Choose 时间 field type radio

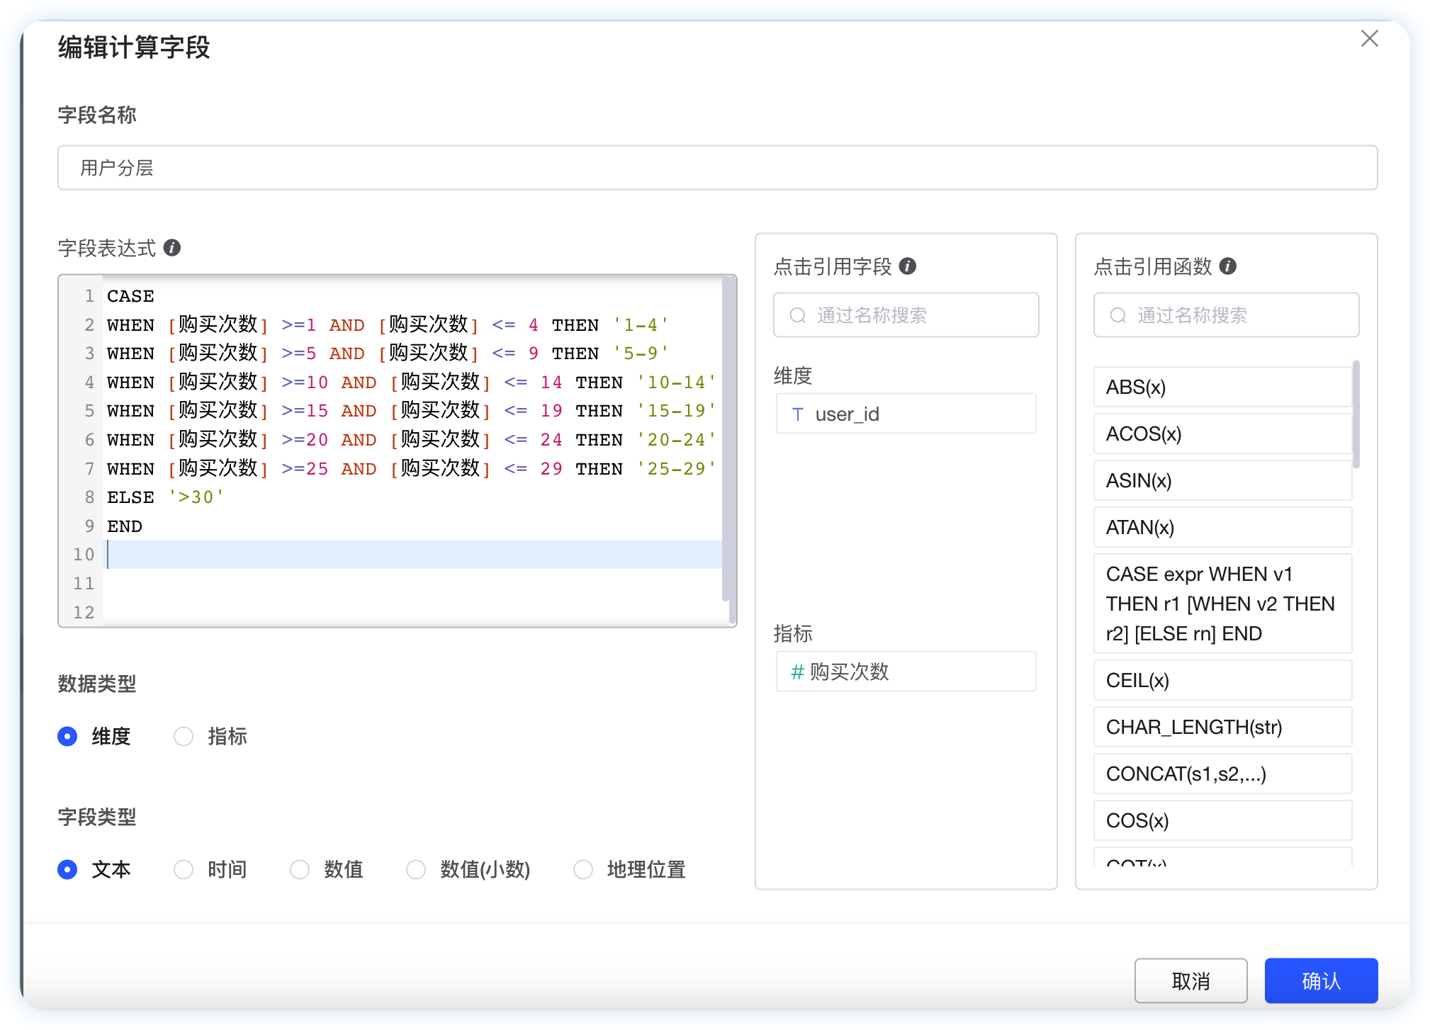(184, 869)
